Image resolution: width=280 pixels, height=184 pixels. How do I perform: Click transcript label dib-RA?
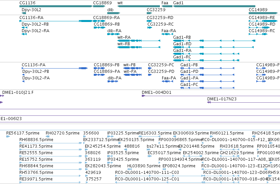click(114, 31)
